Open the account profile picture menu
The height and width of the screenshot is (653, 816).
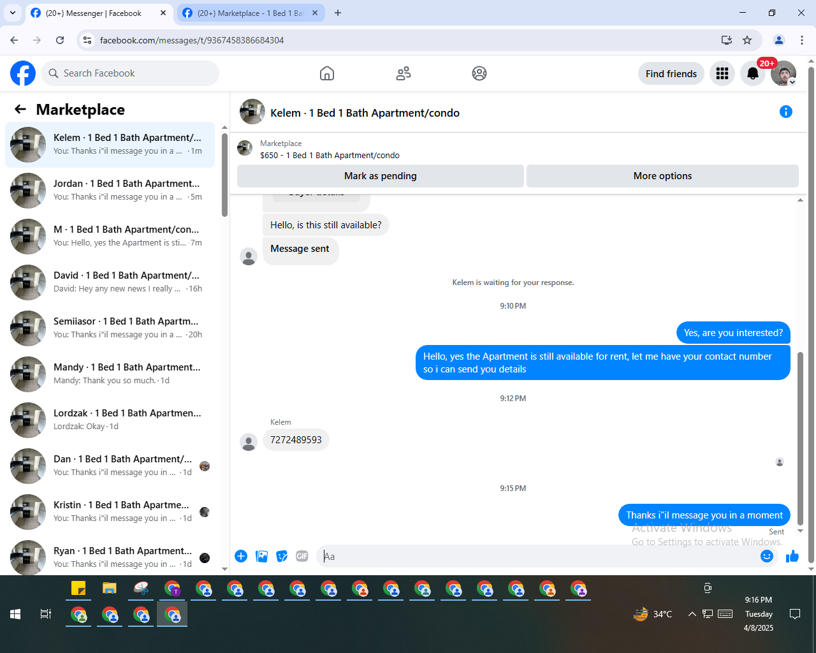click(783, 73)
